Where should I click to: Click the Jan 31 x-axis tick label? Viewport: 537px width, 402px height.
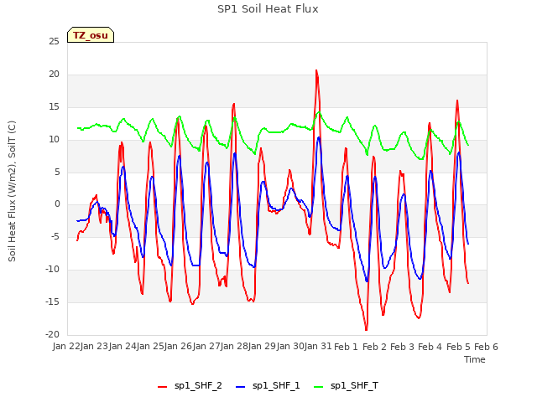(x=318, y=346)
